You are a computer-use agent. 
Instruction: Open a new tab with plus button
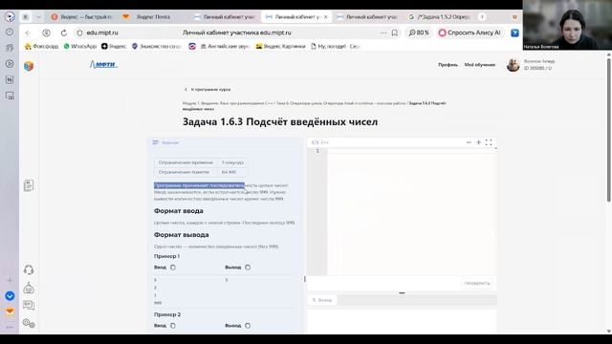482,17
